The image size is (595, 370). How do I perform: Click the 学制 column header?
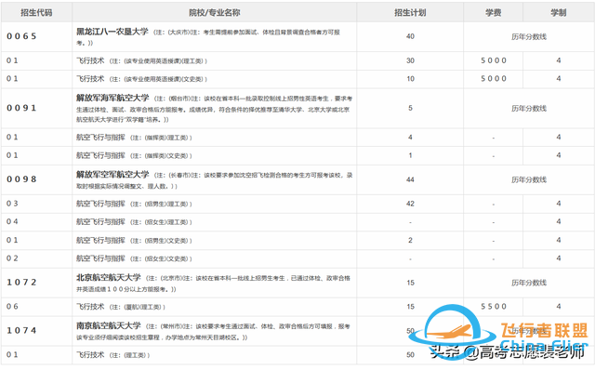point(559,12)
